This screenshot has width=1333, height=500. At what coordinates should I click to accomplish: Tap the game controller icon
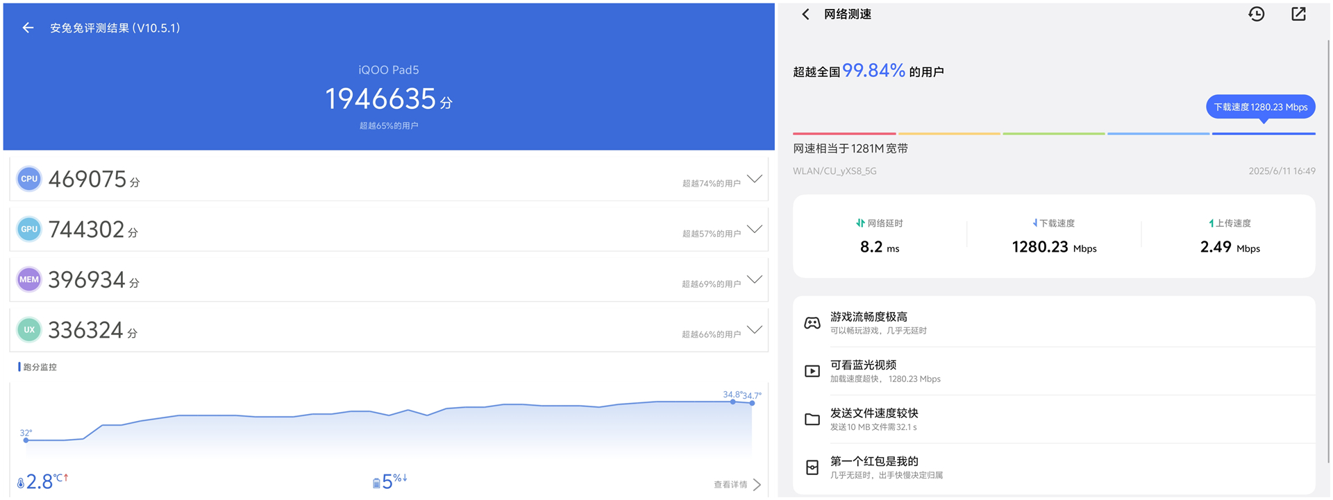(812, 323)
